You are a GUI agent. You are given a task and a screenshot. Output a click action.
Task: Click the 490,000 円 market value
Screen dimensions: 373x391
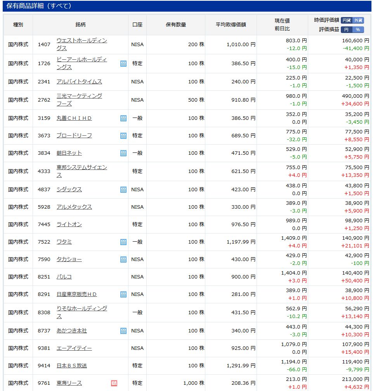(356, 96)
